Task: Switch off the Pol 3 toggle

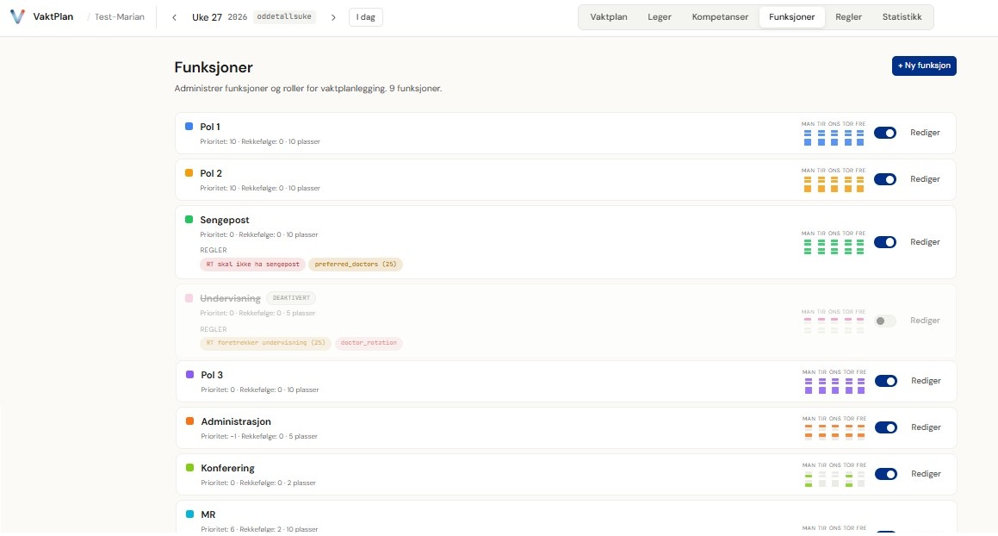Action: 885,381
